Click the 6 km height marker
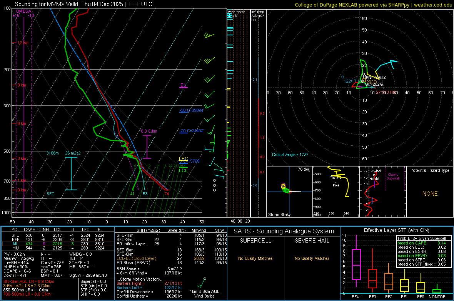 pos(22,123)
